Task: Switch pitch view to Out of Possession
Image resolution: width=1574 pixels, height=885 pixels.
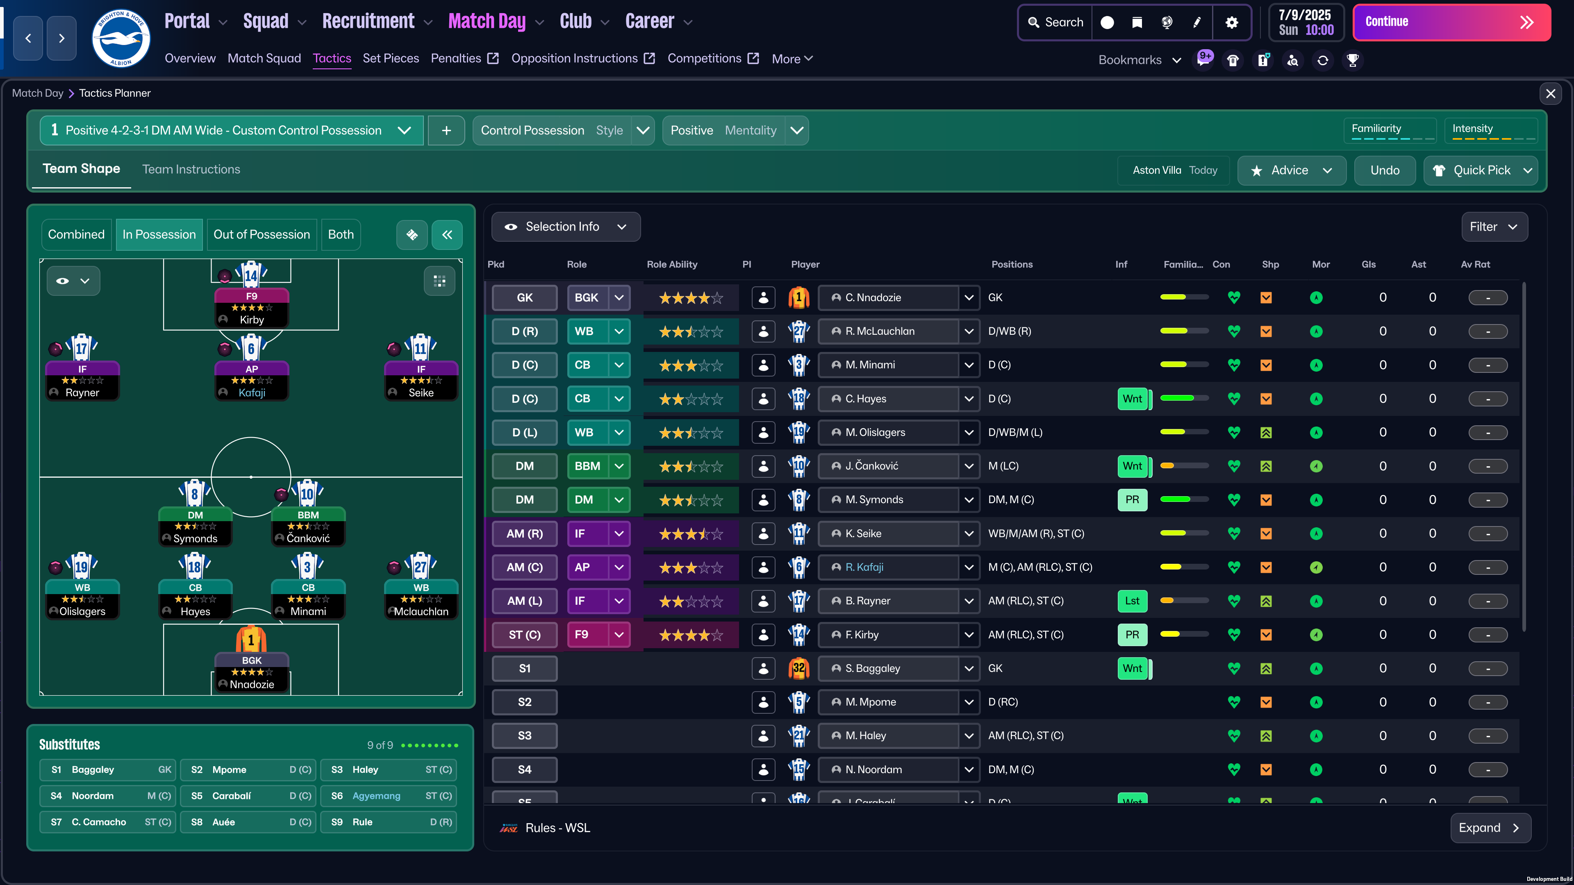Action: pos(262,234)
